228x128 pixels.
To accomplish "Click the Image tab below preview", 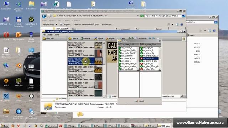I will click(113, 96).
